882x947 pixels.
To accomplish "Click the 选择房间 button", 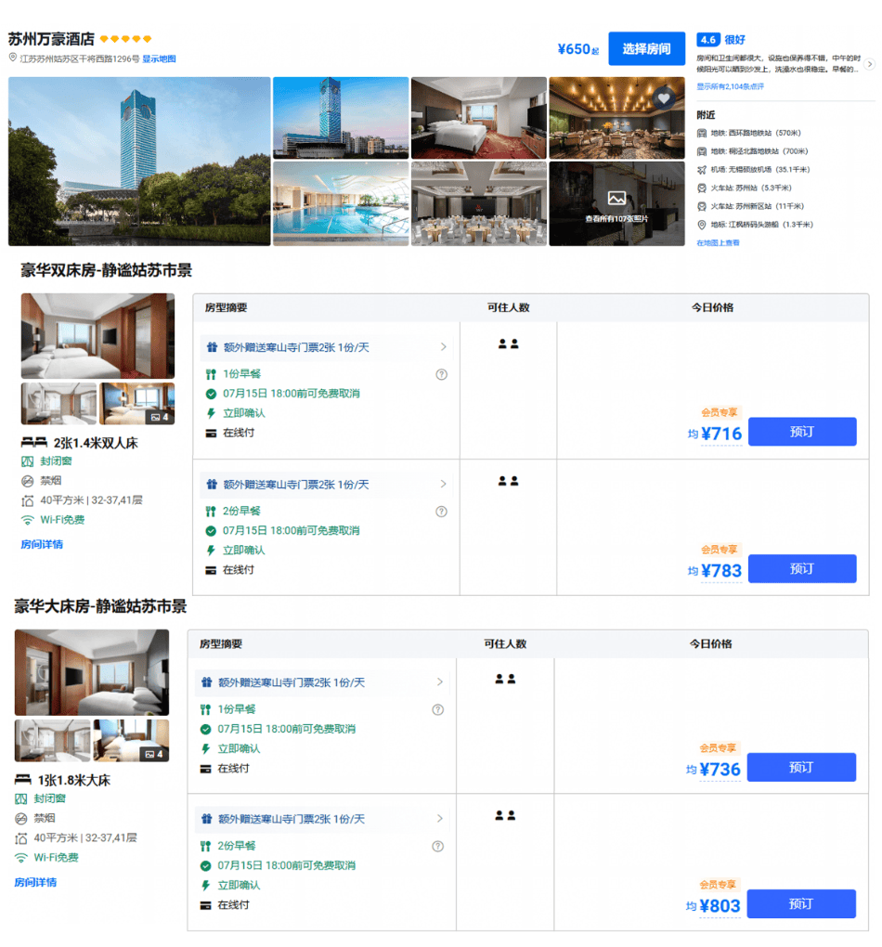I will pyautogui.click(x=646, y=48).
